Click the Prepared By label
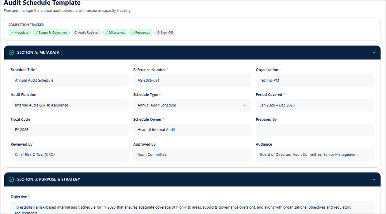 tap(266, 120)
